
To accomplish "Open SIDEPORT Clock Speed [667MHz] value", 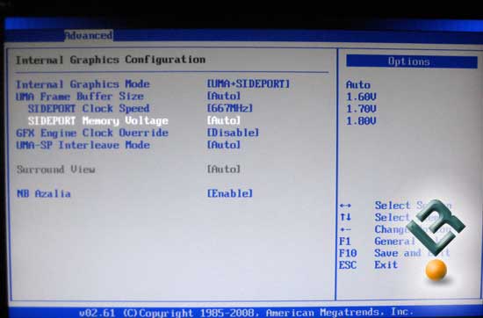I will (x=230, y=108).
